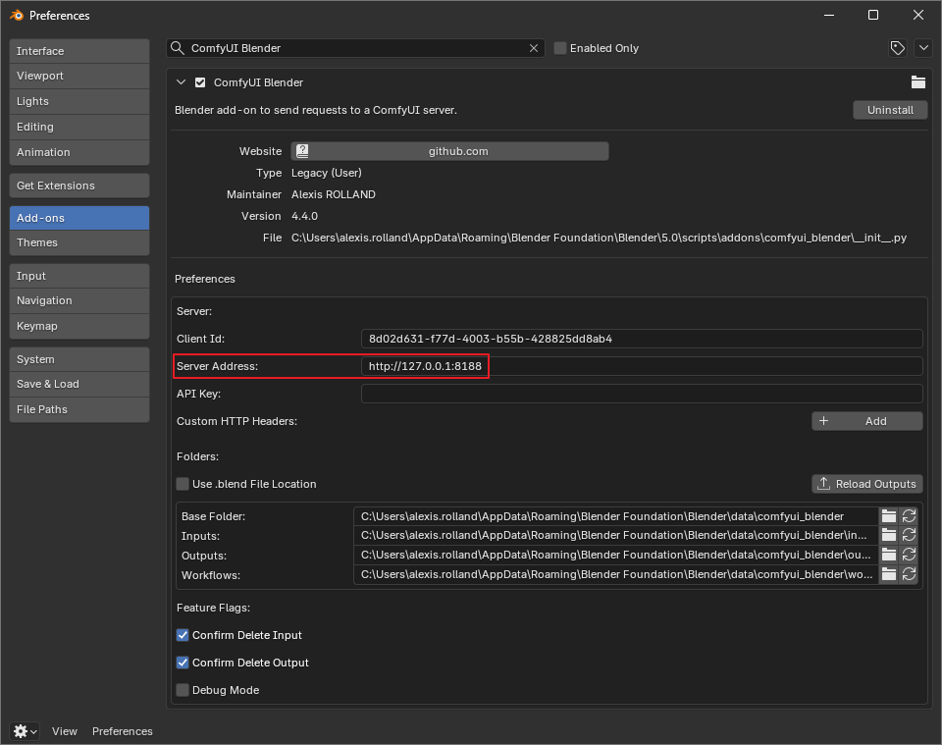Open folder browser for Inputs path
The width and height of the screenshot is (942, 745).
[889, 535]
